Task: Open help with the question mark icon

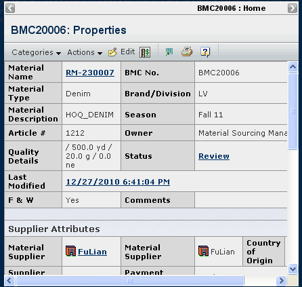Action: (x=205, y=52)
